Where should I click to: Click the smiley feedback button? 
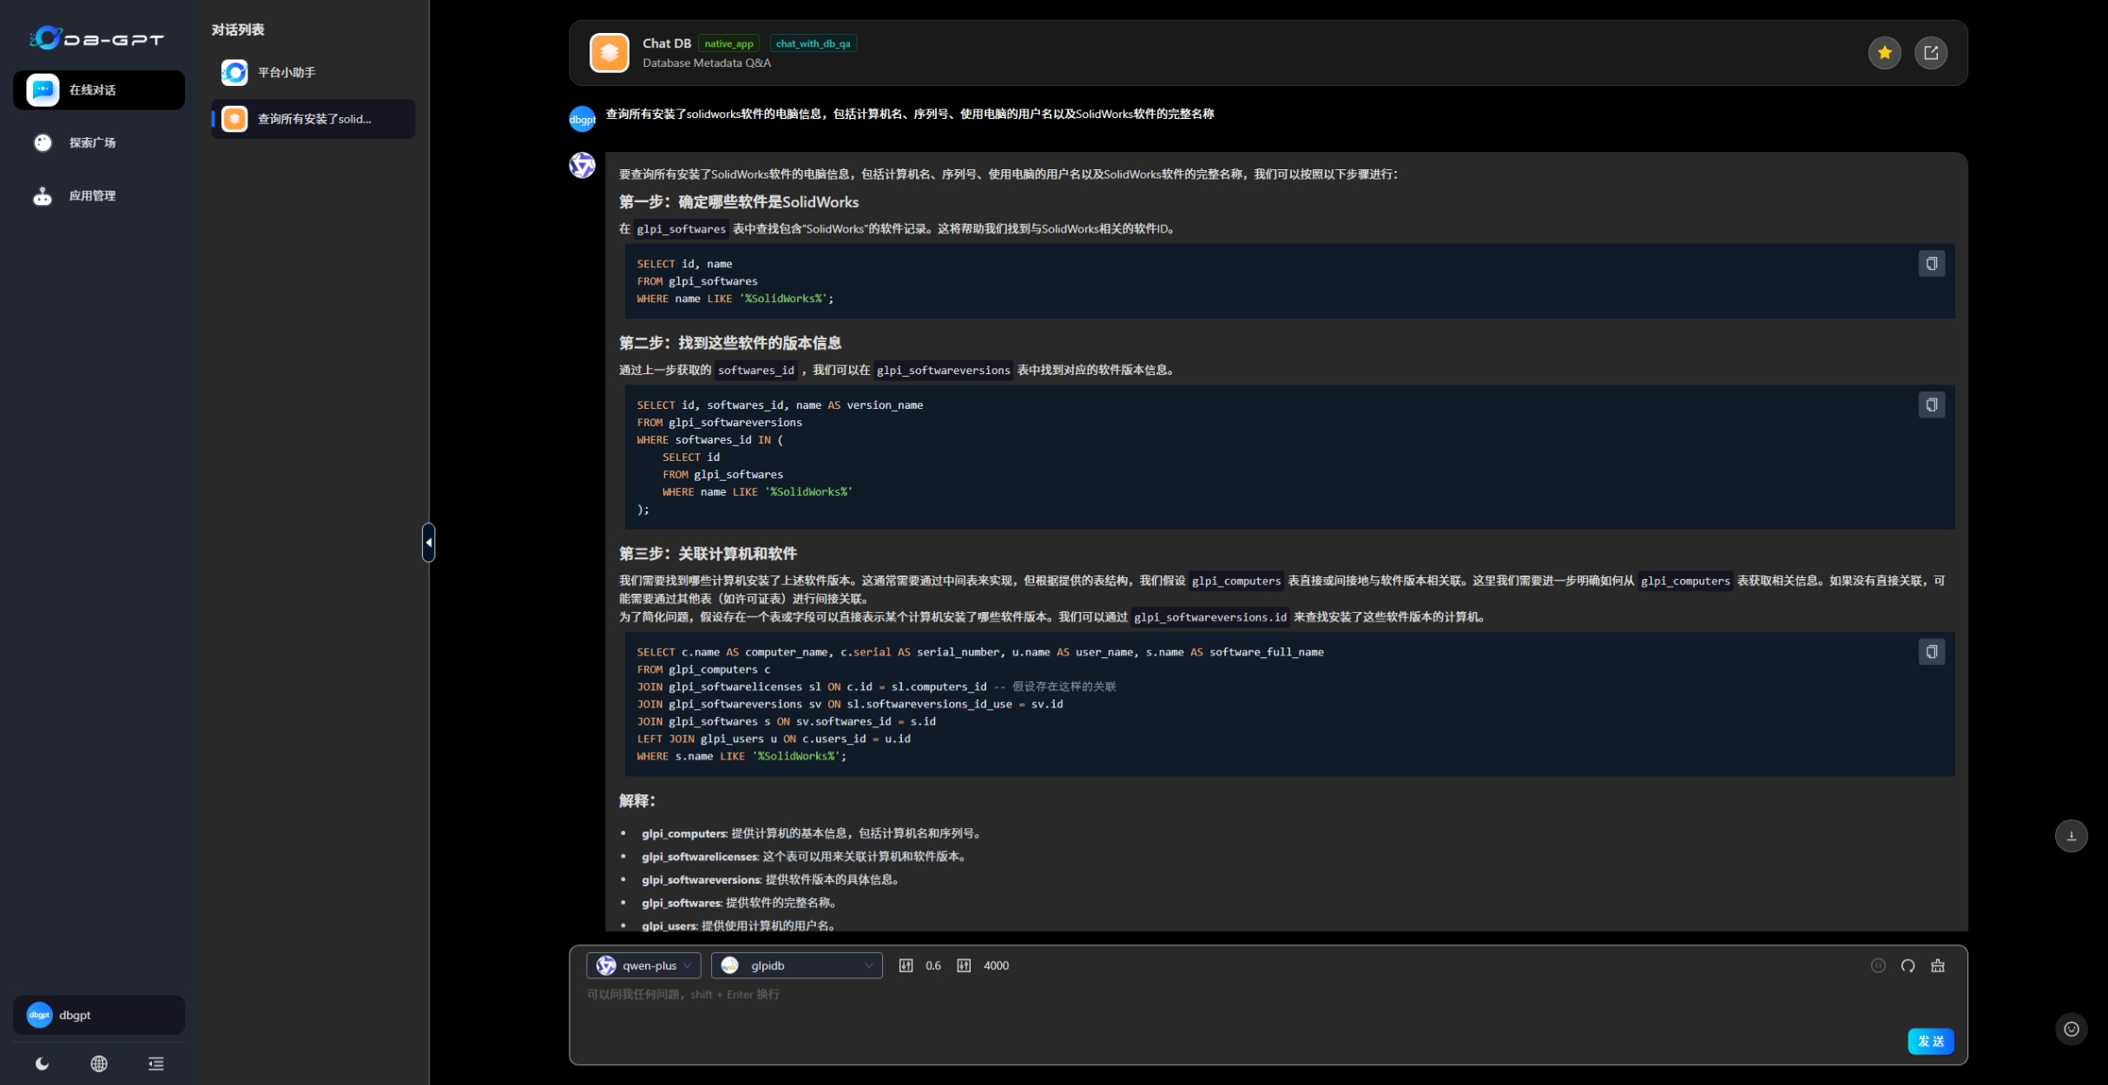[2071, 1029]
